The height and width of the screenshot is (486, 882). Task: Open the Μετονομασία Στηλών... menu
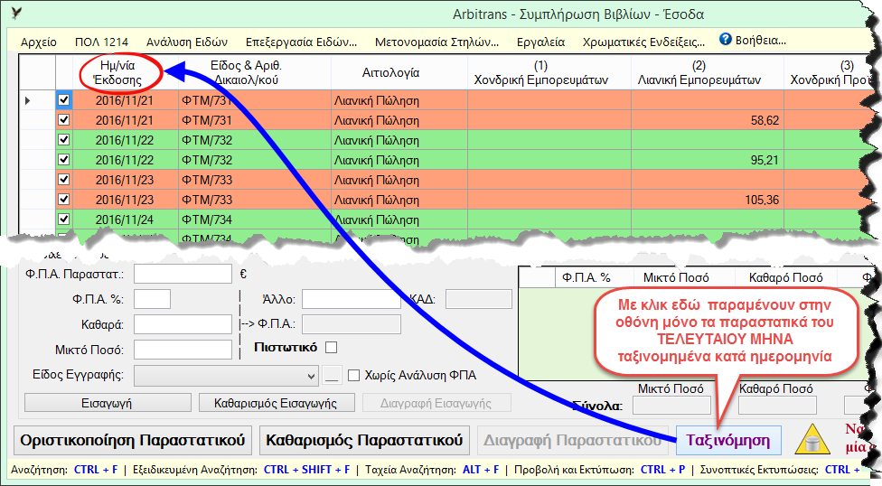coord(437,42)
